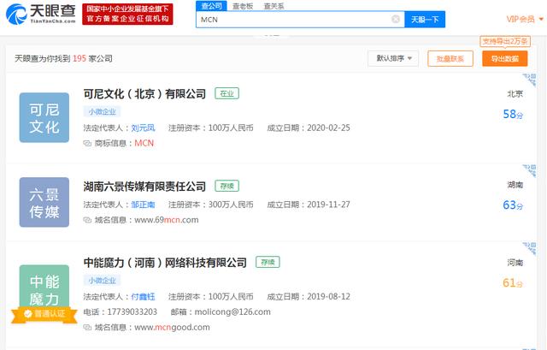Click 注册资本 300万人民币 text

coord(211,205)
